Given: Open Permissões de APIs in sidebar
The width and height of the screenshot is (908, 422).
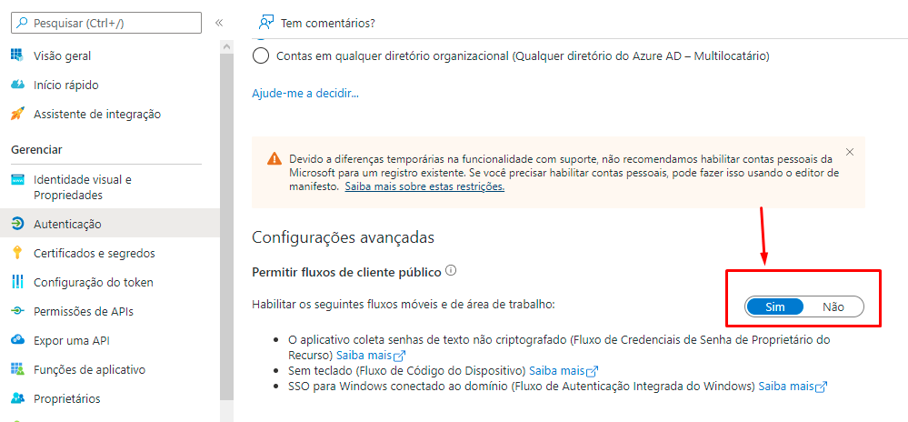Looking at the screenshot, I should click(x=83, y=311).
